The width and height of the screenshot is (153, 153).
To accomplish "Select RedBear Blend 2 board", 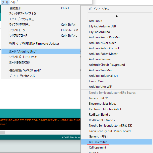I will [x=117, y=115].
